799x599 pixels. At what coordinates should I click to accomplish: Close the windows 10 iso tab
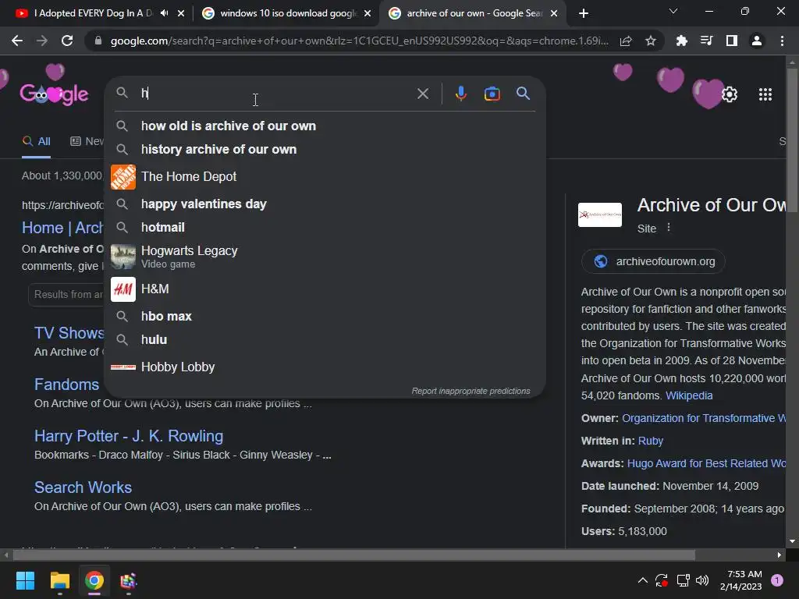coord(368,13)
